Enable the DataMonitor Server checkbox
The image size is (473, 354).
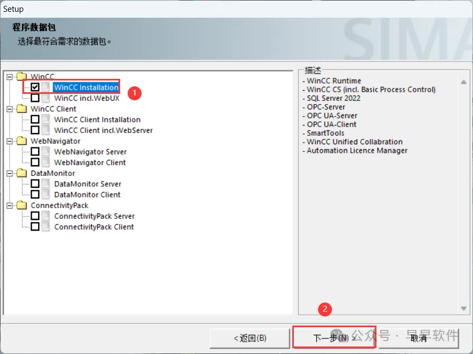(35, 183)
